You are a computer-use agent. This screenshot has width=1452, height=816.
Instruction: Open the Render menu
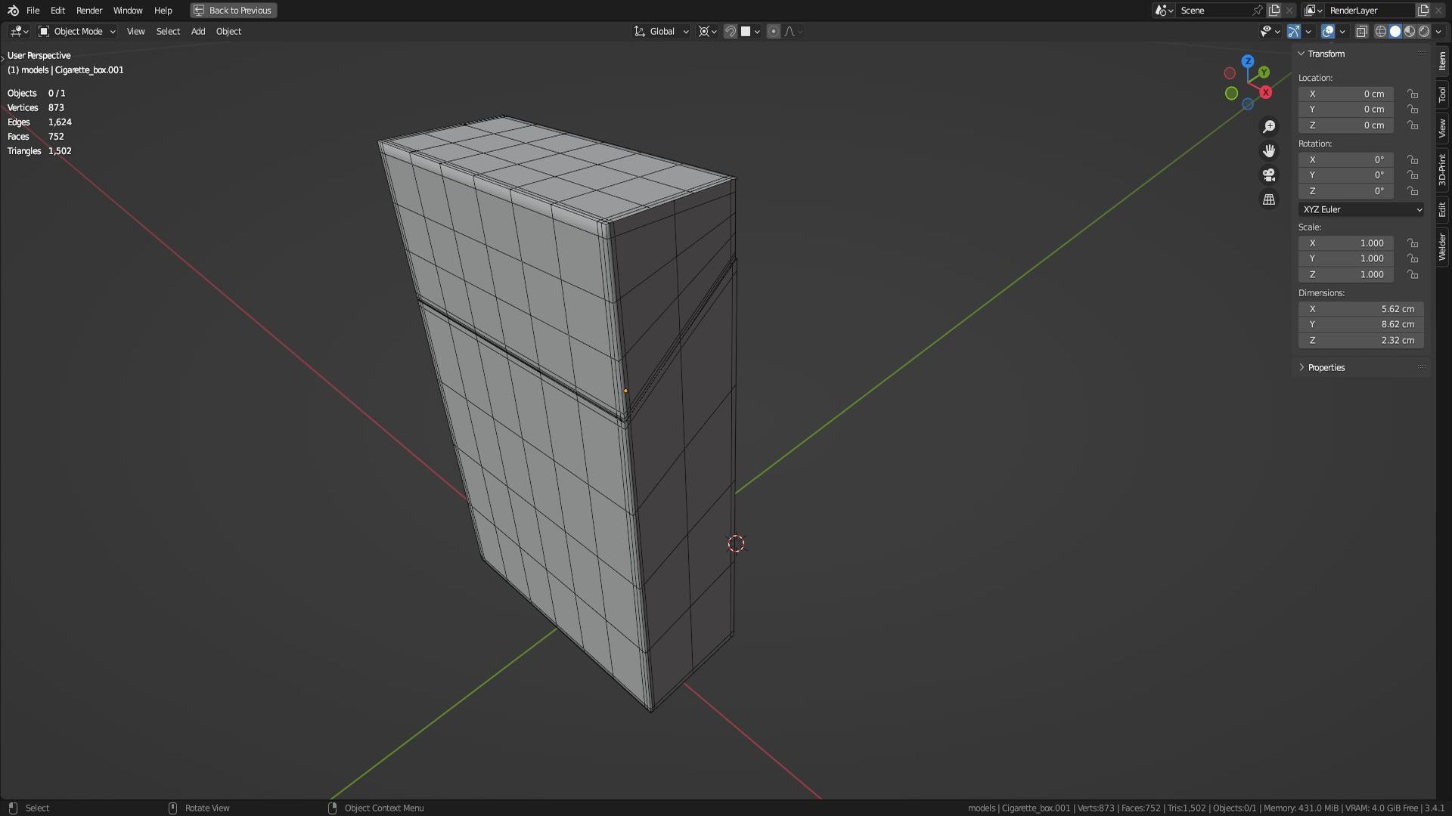click(x=88, y=10)
